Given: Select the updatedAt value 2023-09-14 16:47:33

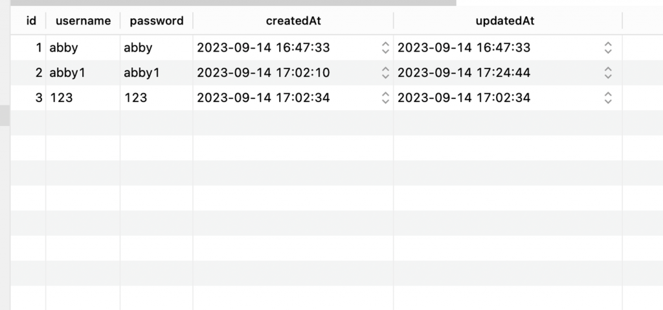Looking at the screenshot, I should tap(464, 48).
